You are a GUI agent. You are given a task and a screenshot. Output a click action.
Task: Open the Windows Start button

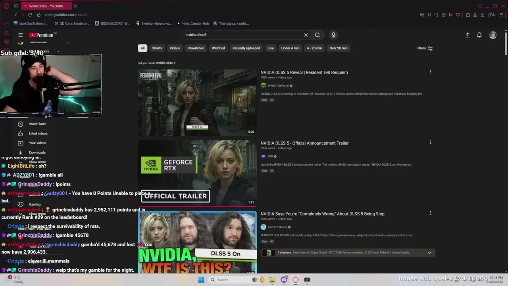tap(201, 280)
